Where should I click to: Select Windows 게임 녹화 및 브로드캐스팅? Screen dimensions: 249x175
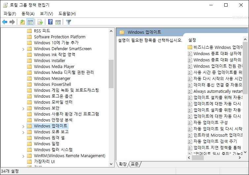coord(66,90)
